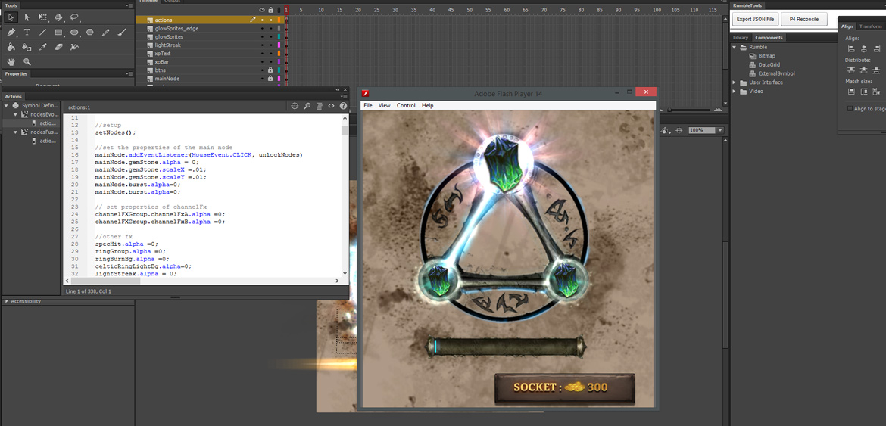The image size is (886, 426).
Task: Enable the Align to stage checkbox
Action: (850, 109)
